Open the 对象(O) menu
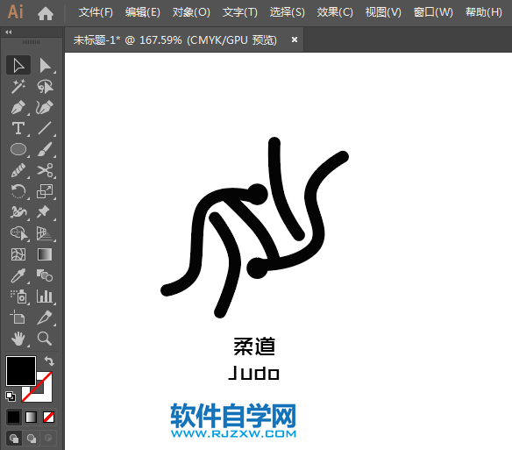512x450 pixels. click(x=191, y=12)
